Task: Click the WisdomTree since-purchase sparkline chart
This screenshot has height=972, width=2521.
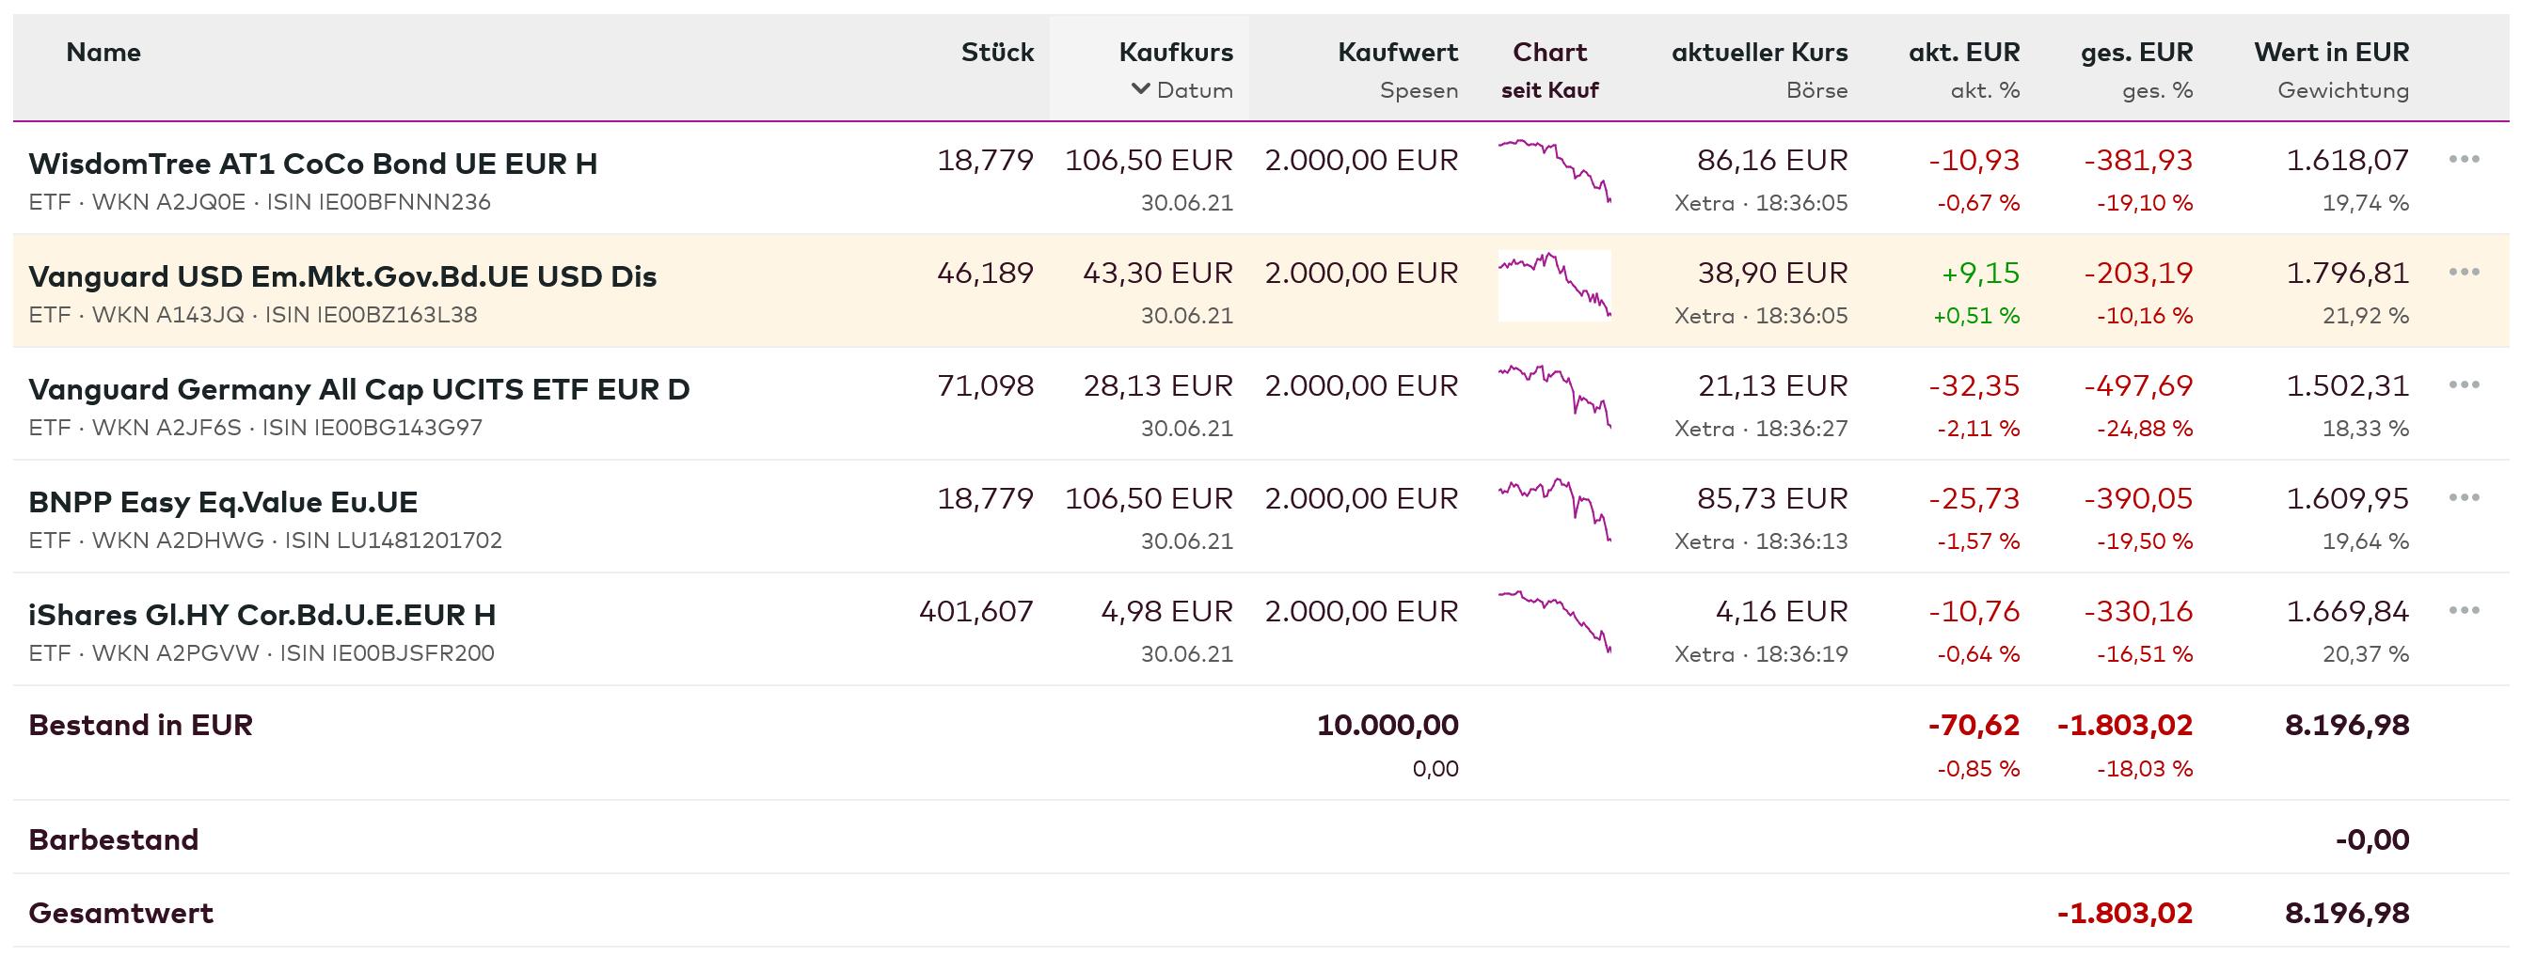Action: 1554,172
